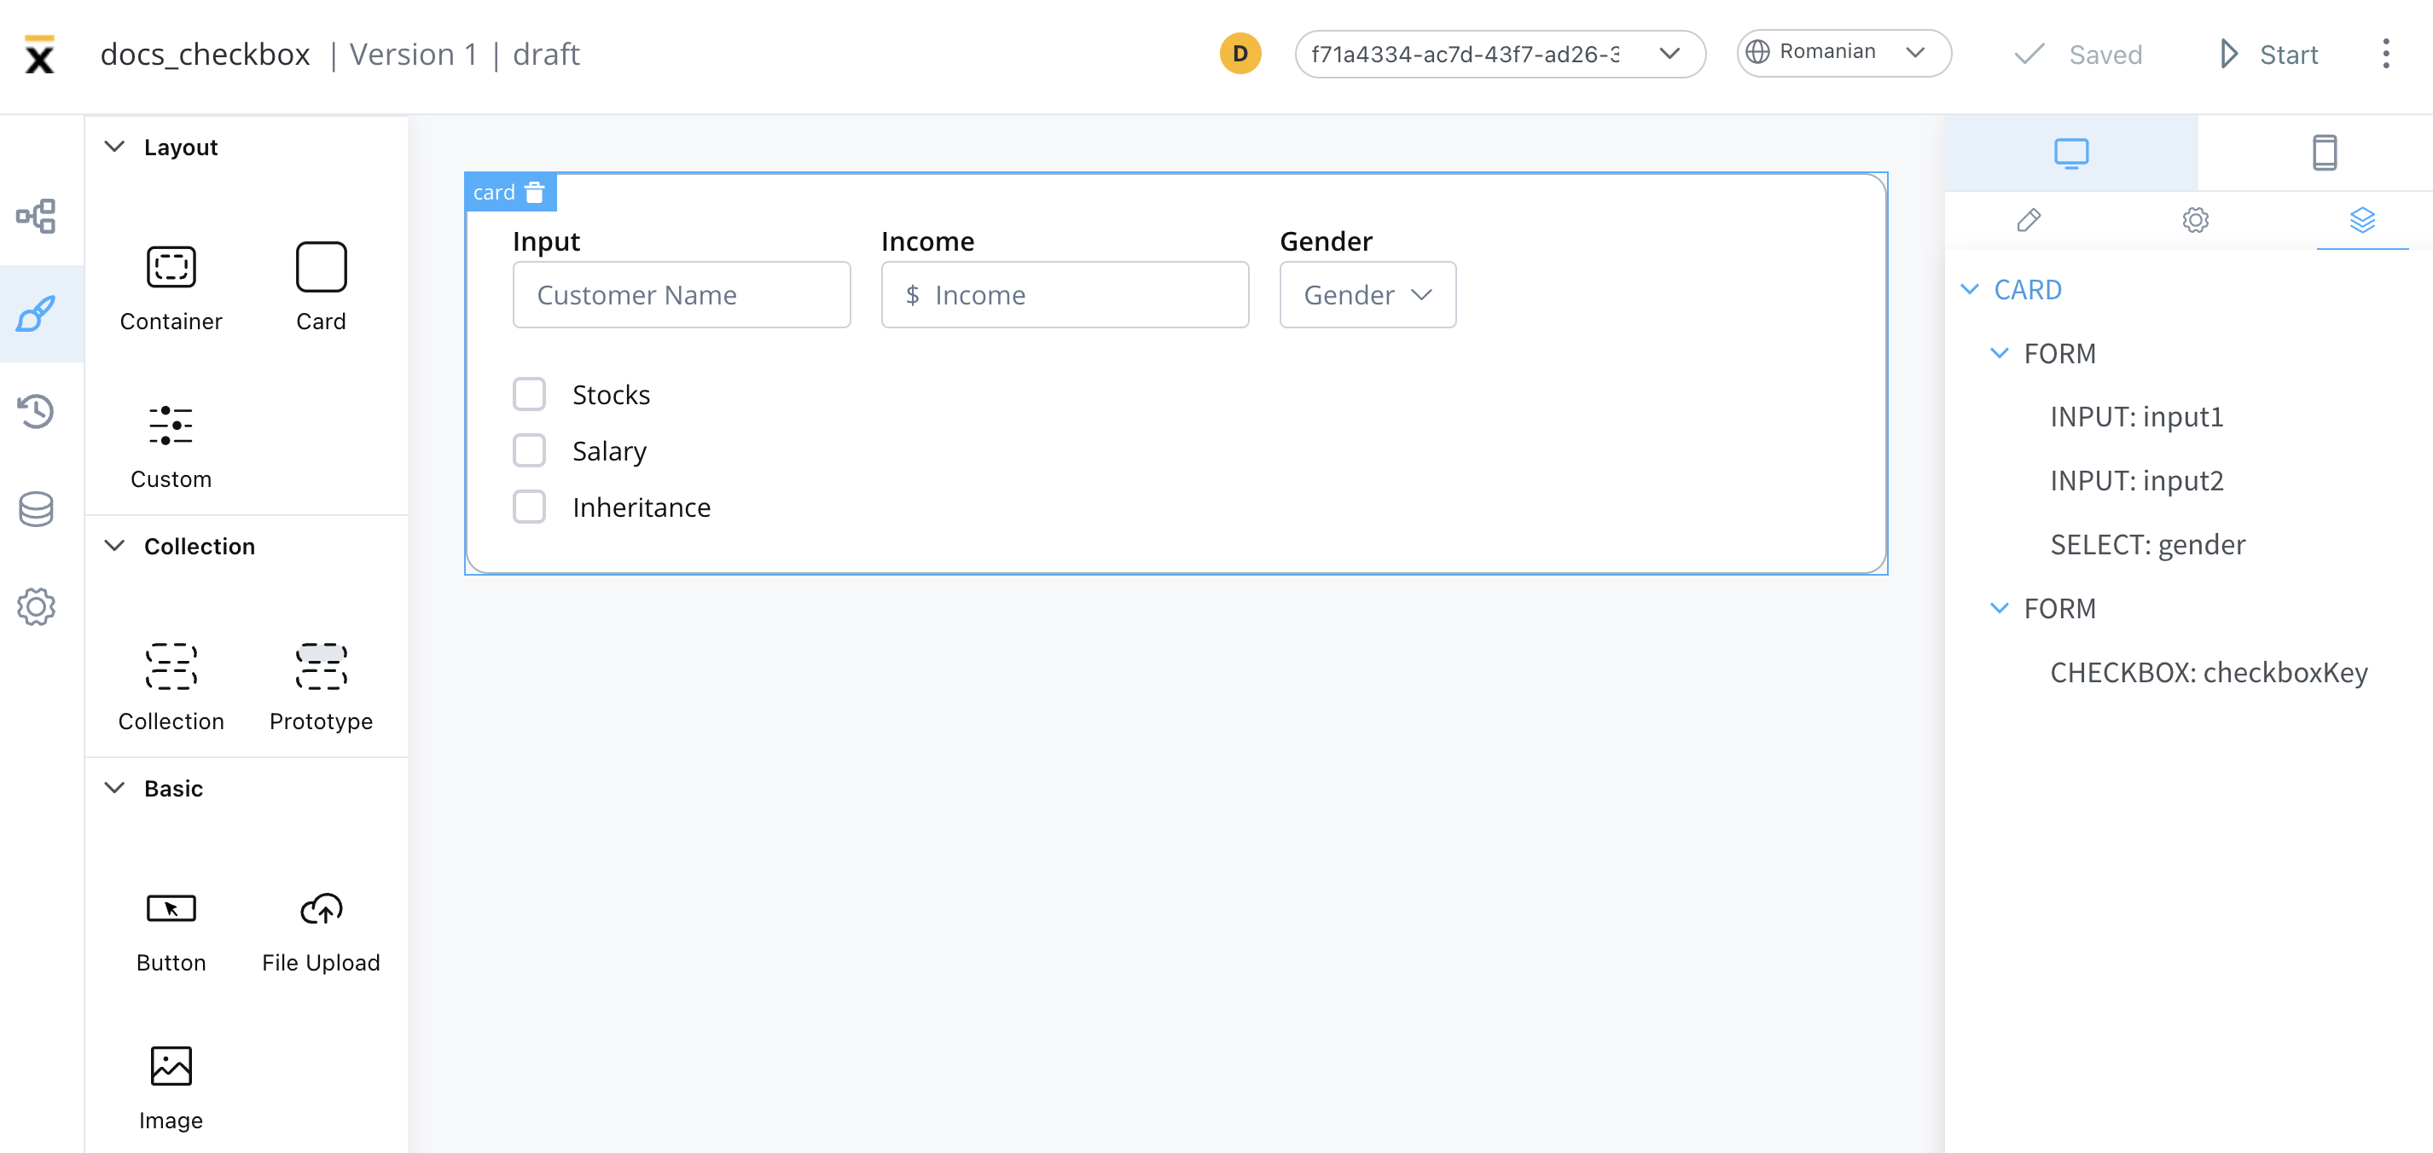Select SELECT: gender in tree
This screenshot has width=2433, height=1153.
click(x=2148, y=544)
